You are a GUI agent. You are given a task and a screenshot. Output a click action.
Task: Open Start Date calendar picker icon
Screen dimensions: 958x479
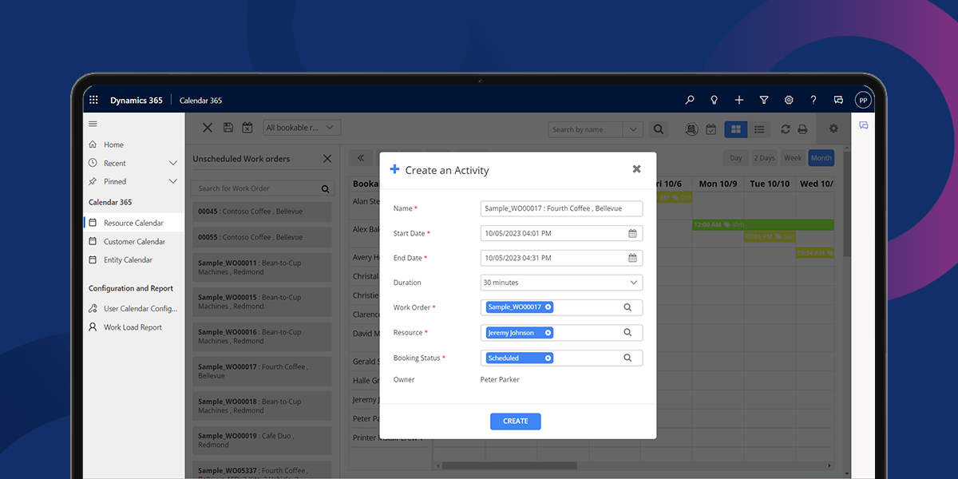(x=632, y=233)
